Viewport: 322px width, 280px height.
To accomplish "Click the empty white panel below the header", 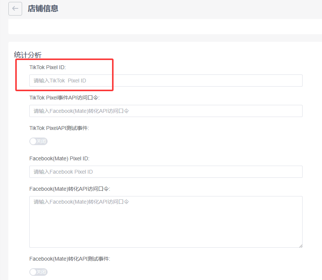I will coord(164,27).
